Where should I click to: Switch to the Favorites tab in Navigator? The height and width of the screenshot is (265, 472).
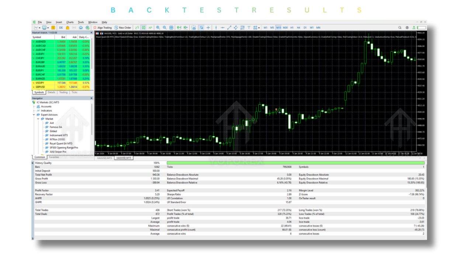[53, 157]
